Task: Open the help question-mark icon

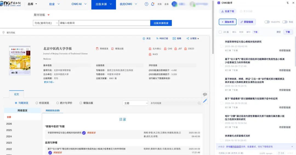Action: click(146, 4)
